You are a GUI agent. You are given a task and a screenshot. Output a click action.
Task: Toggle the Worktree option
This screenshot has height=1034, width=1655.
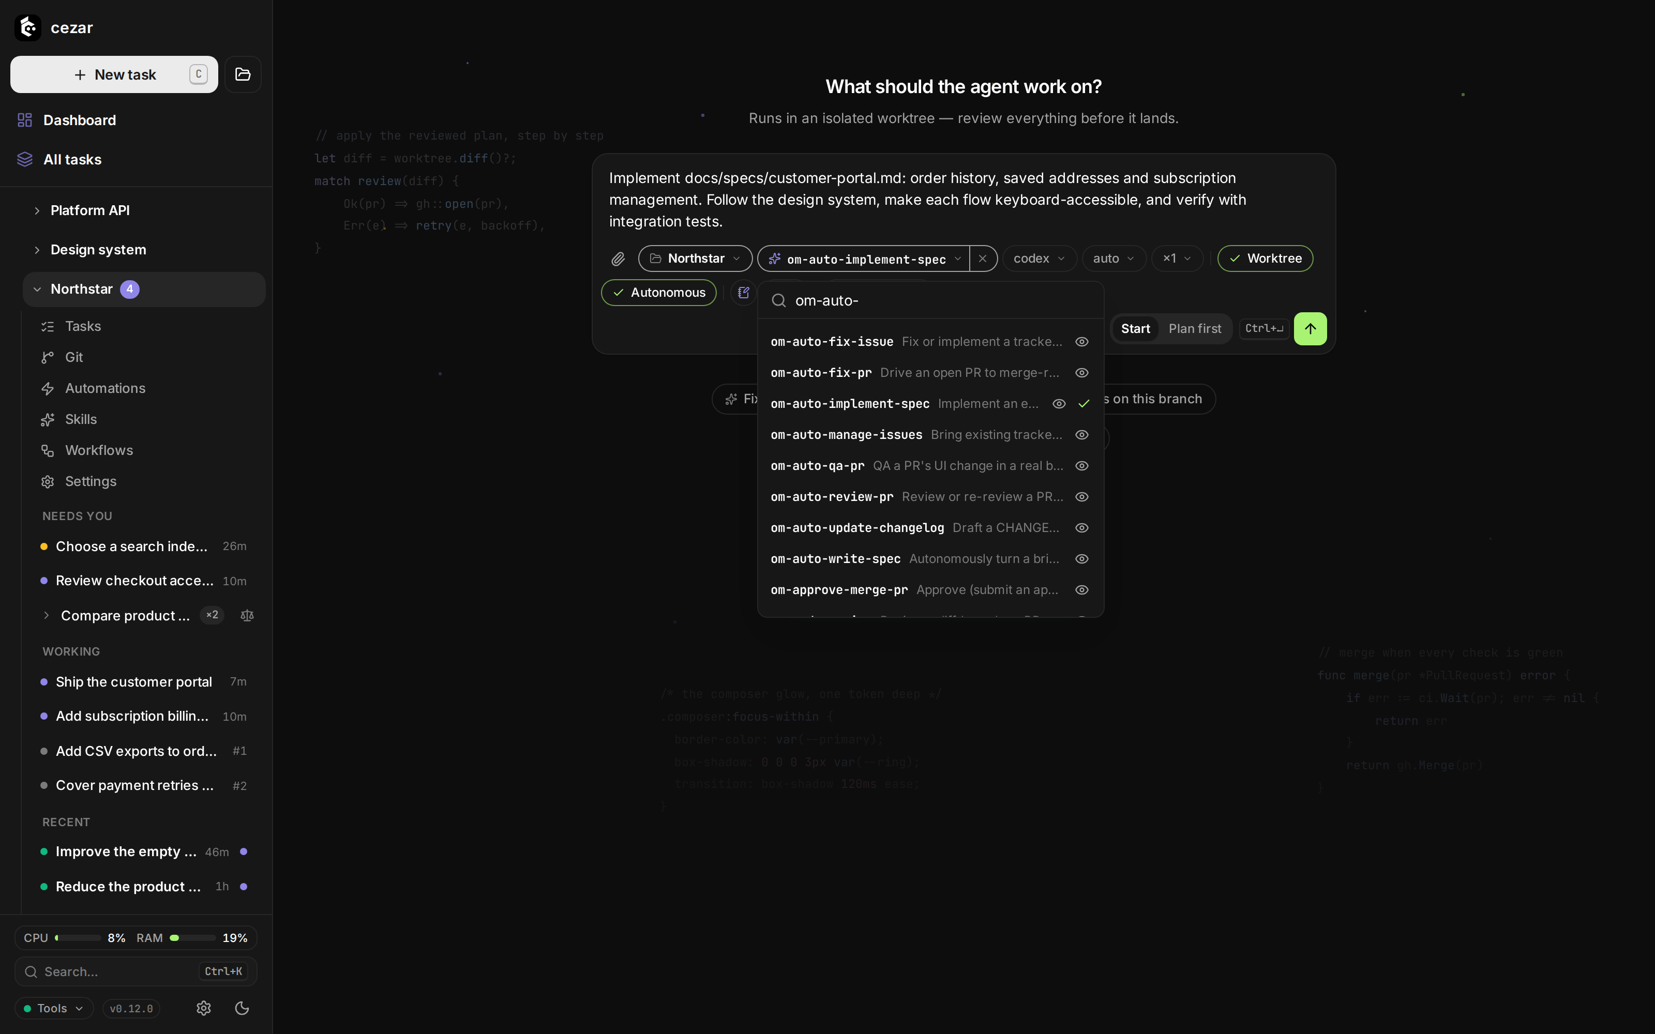[x=1265, y=258]
